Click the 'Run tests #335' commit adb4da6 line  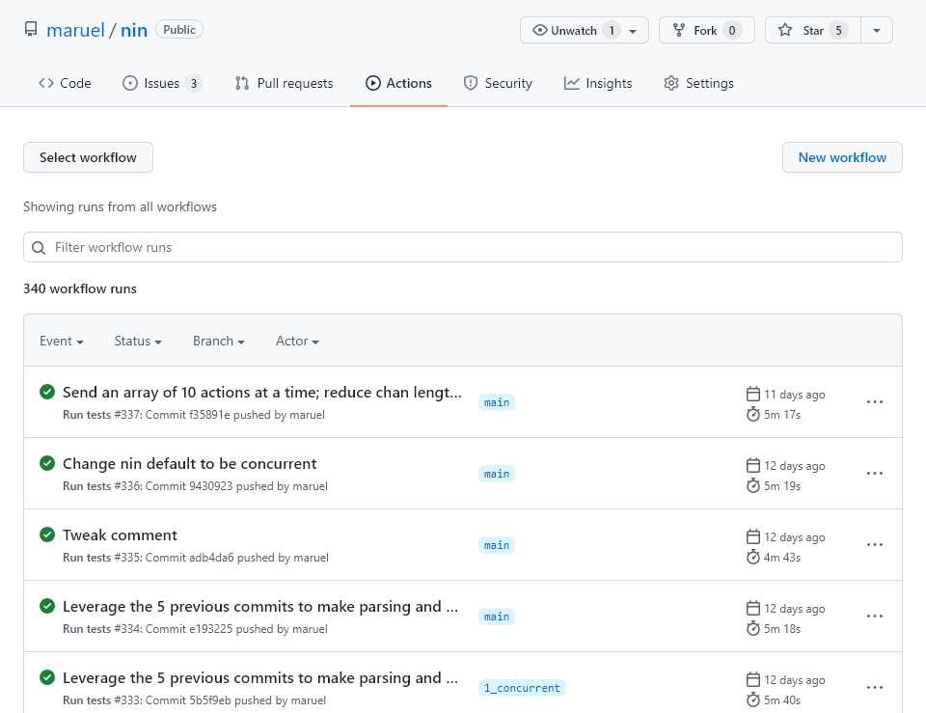pos(196,558)
